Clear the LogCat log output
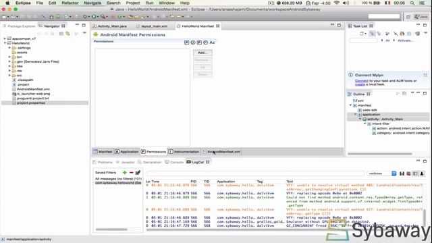 pos(408,173)
